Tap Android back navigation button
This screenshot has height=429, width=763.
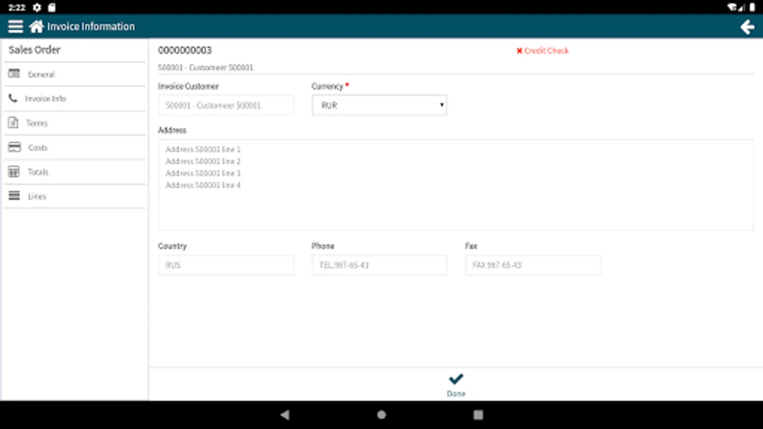[x=285, y=415]
